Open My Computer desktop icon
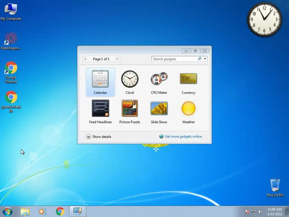Screen dimensions: 289x217 click(x=11, y=12)
